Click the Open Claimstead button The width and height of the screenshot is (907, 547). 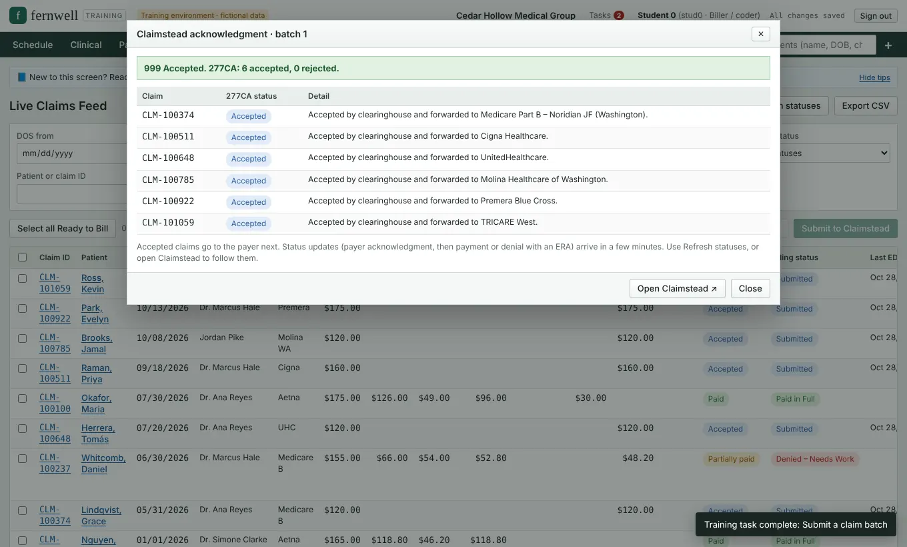677,288
